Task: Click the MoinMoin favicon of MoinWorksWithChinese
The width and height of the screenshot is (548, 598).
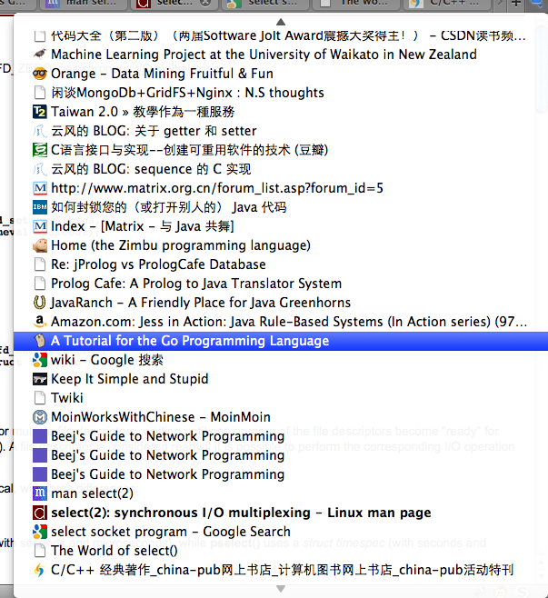Action: 40,417
